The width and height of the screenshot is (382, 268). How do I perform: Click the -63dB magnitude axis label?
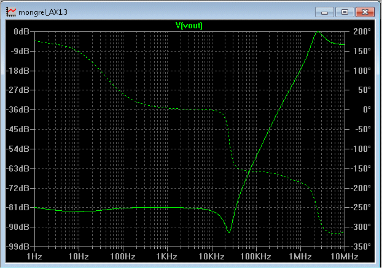[18, 168]
